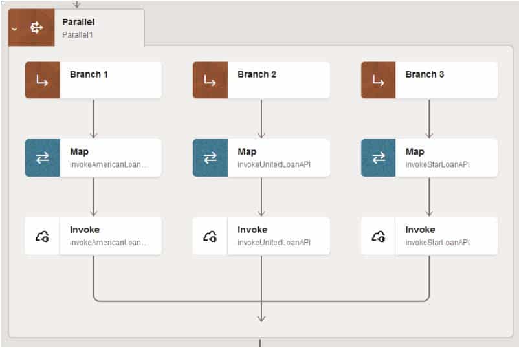Collapse the Parallel1 block using its chevron
Image resolution: width=519 pixels, height=348 pixels.
pyautogui.click(x=14, y=29)
